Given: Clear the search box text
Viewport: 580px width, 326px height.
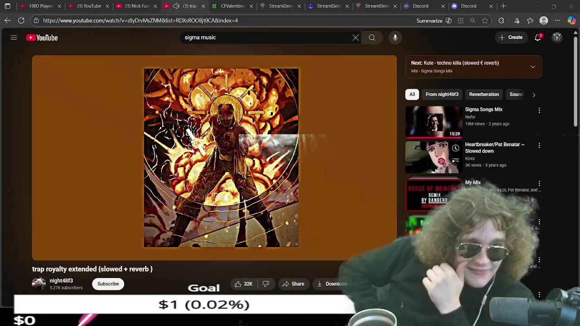Looking at the screenshot, I should point(356,38).
